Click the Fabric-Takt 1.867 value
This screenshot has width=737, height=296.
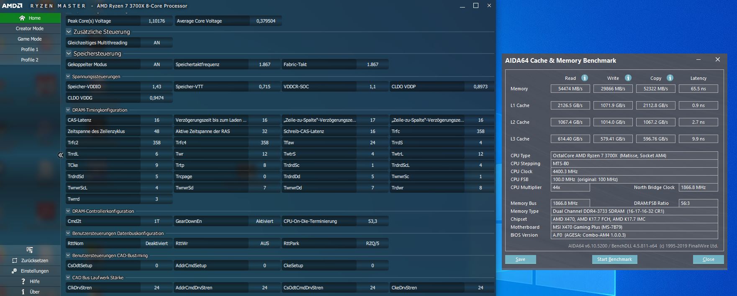pos(372,64)
